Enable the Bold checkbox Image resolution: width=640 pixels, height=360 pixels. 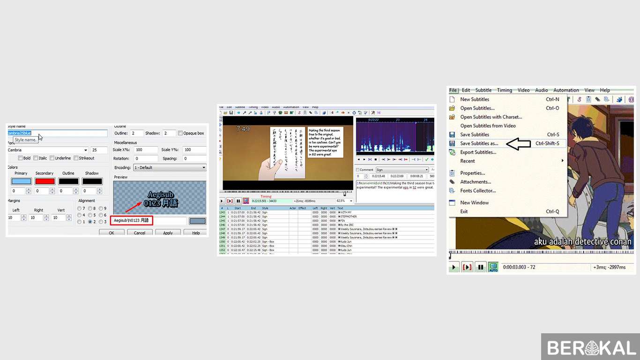(20, 158)
